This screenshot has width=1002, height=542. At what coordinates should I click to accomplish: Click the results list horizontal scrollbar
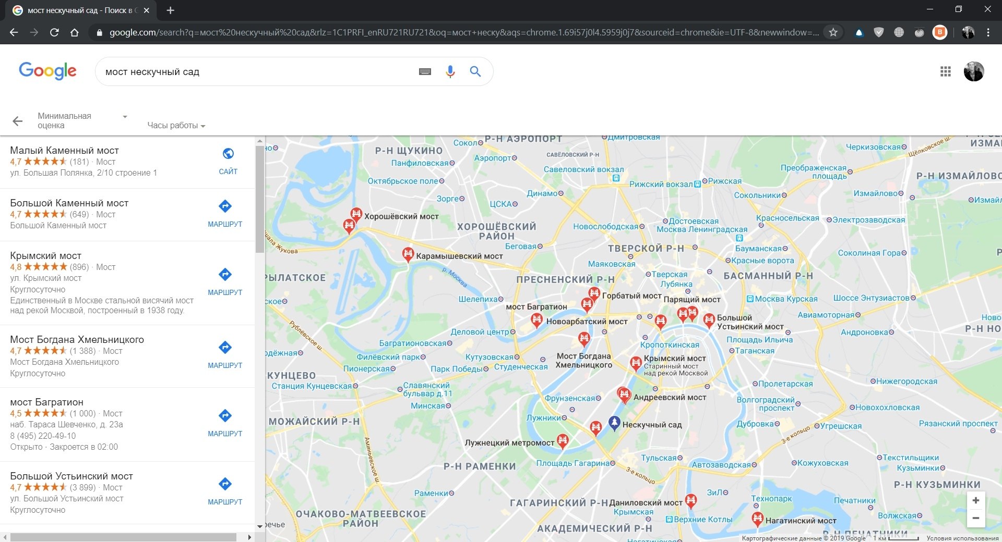point(123,537)
